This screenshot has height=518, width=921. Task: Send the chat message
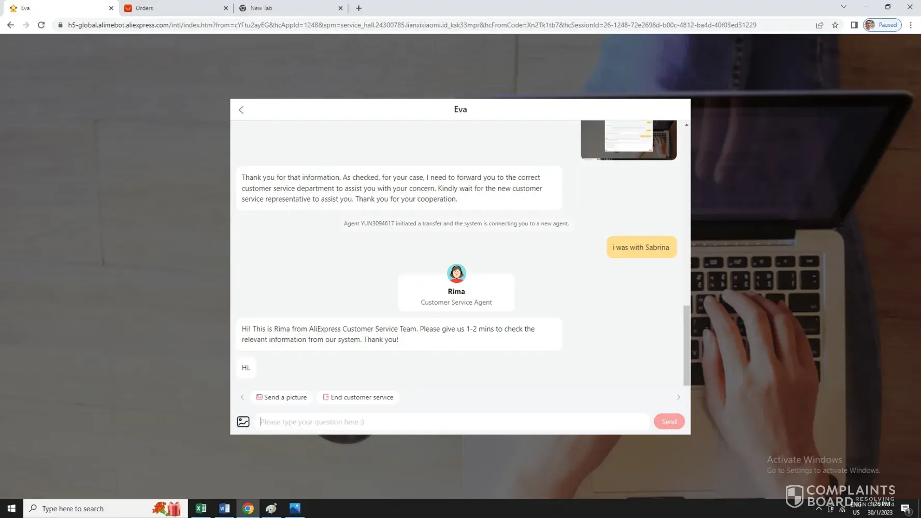coord(669,422)
